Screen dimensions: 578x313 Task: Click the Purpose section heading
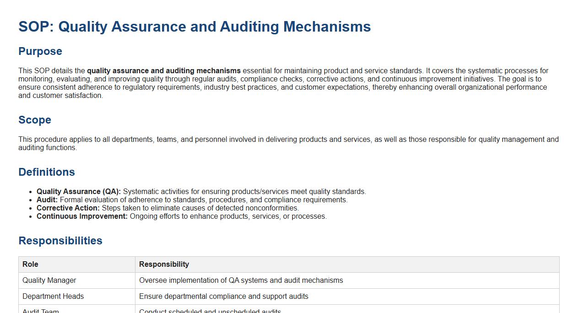pyautogui.click(x=40, y=51)
